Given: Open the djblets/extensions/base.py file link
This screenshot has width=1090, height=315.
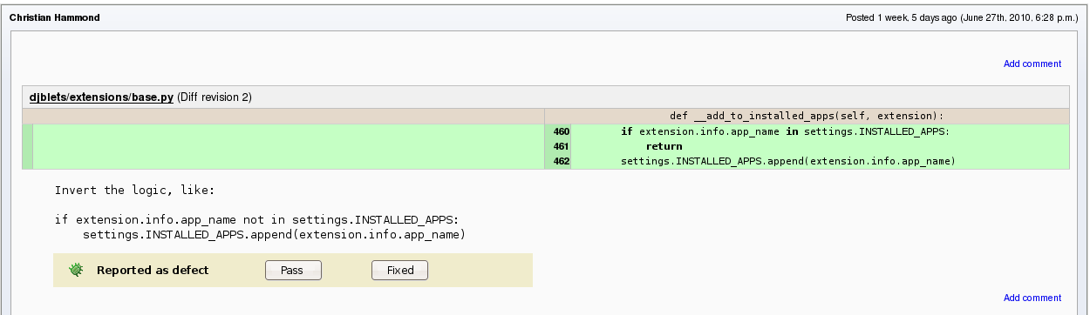Looking at the screenshot, I should (101, 97).
